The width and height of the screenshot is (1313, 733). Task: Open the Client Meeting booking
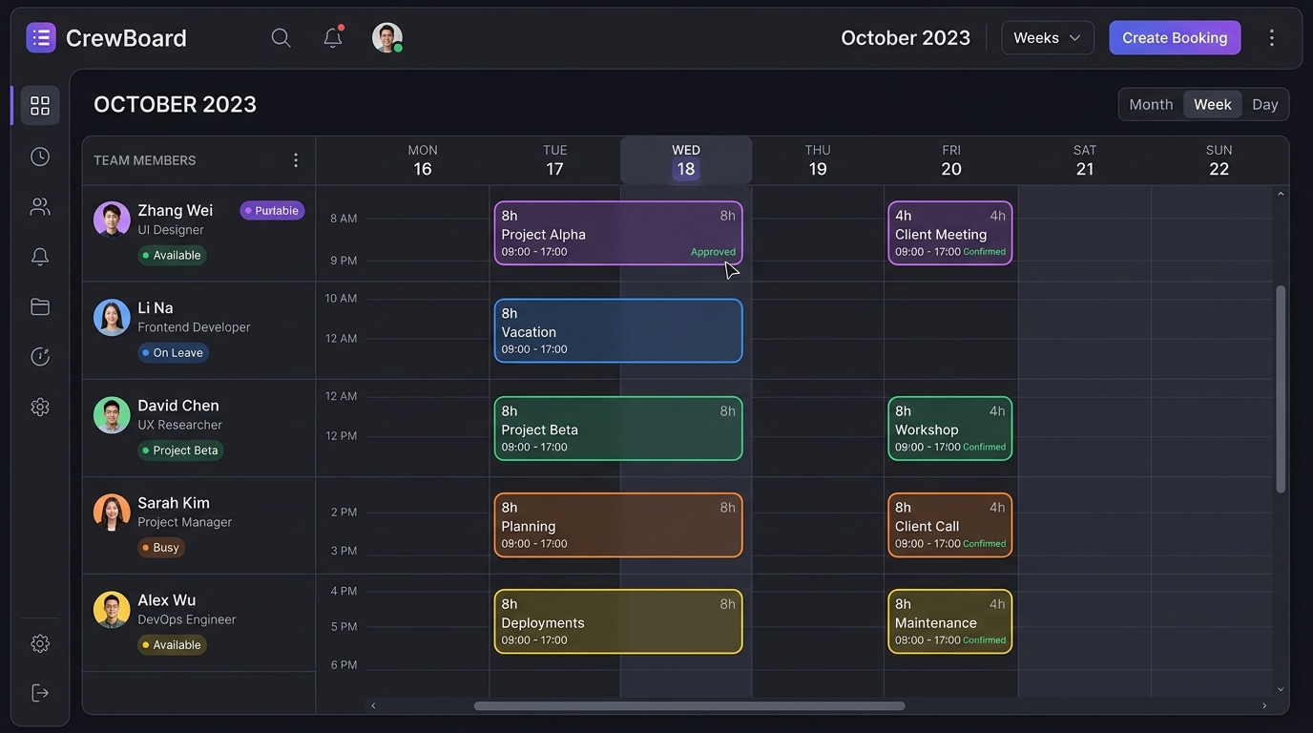pos(950,233)
